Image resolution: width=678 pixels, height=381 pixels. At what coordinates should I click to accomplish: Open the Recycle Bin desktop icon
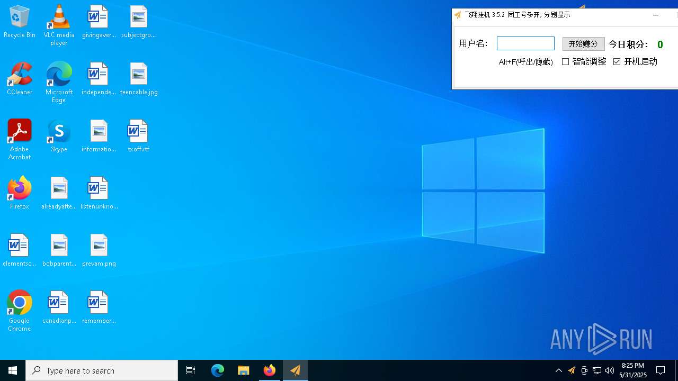click(x=20, y=22)
